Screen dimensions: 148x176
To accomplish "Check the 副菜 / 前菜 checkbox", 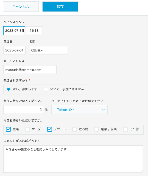I will [x=97, y=129].
